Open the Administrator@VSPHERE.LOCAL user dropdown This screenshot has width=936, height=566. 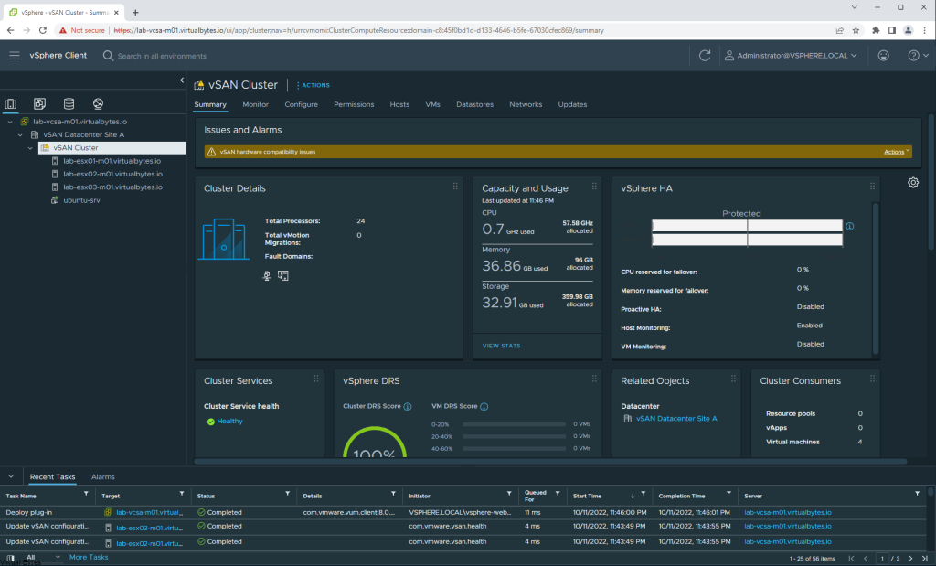tap(791, 56)
